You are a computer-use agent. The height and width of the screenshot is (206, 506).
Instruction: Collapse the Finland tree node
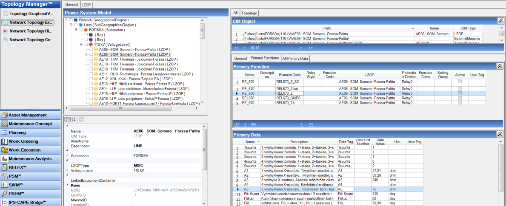point(66,20)
